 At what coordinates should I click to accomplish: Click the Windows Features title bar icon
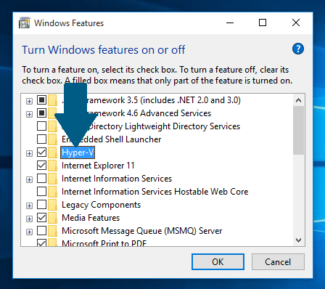coord(25,23)
